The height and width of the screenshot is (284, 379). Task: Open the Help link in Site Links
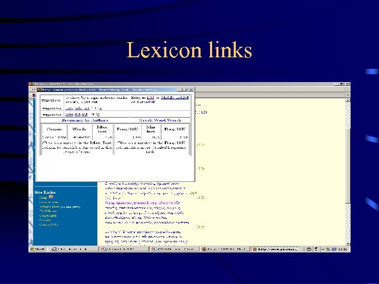[x=43, y=198]
